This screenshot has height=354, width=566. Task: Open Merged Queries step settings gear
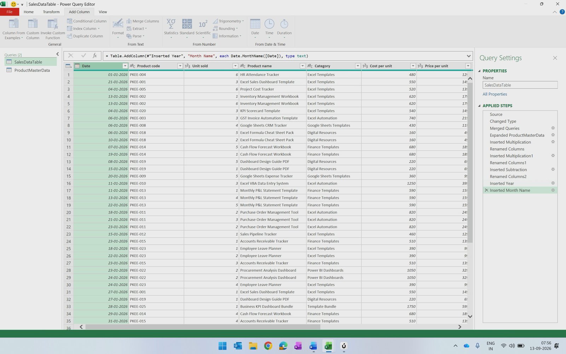click(553, 128)
